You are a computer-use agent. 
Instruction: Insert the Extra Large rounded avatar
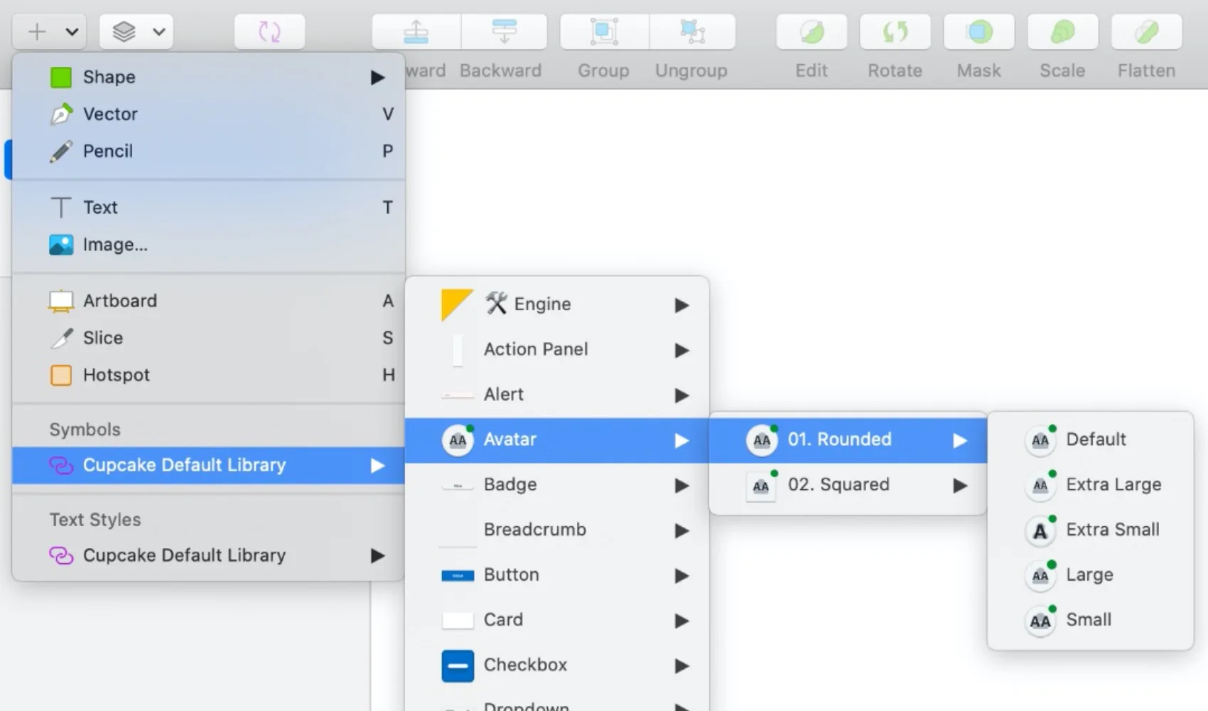click(1113, 485)
